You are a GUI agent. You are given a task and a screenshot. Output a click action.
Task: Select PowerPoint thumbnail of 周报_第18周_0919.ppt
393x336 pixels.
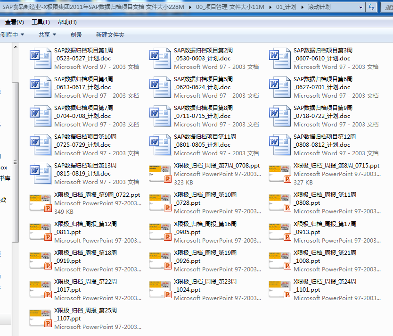(x=41, y=260)
